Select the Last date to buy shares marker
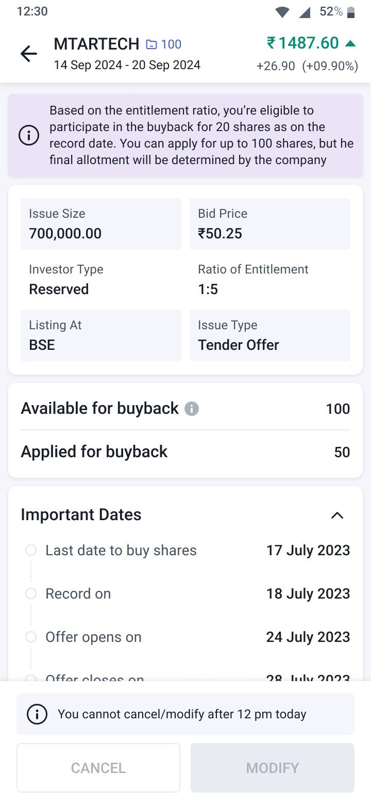Image resolution: width=371 pixels, height=805 pixels. click(x=31, y=550)
